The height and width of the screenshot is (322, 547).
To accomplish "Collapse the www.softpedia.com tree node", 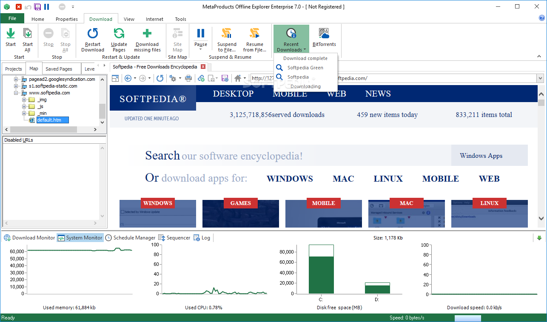I will pos(16,93).
